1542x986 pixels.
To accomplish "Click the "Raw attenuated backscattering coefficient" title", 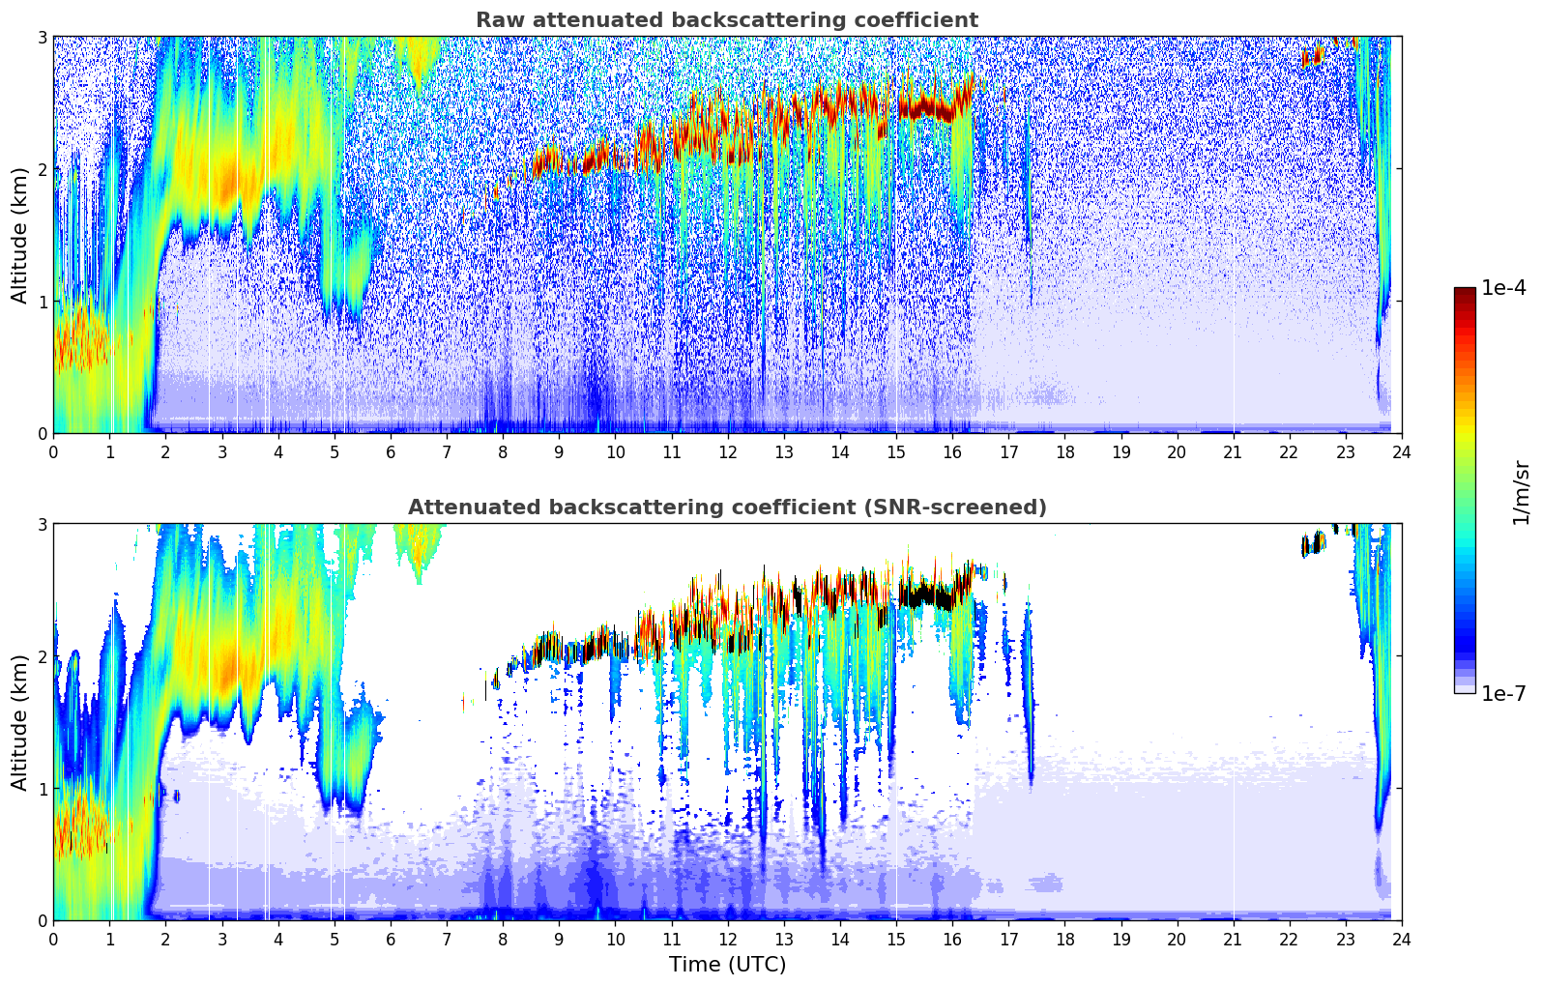I will click(727, 20).
